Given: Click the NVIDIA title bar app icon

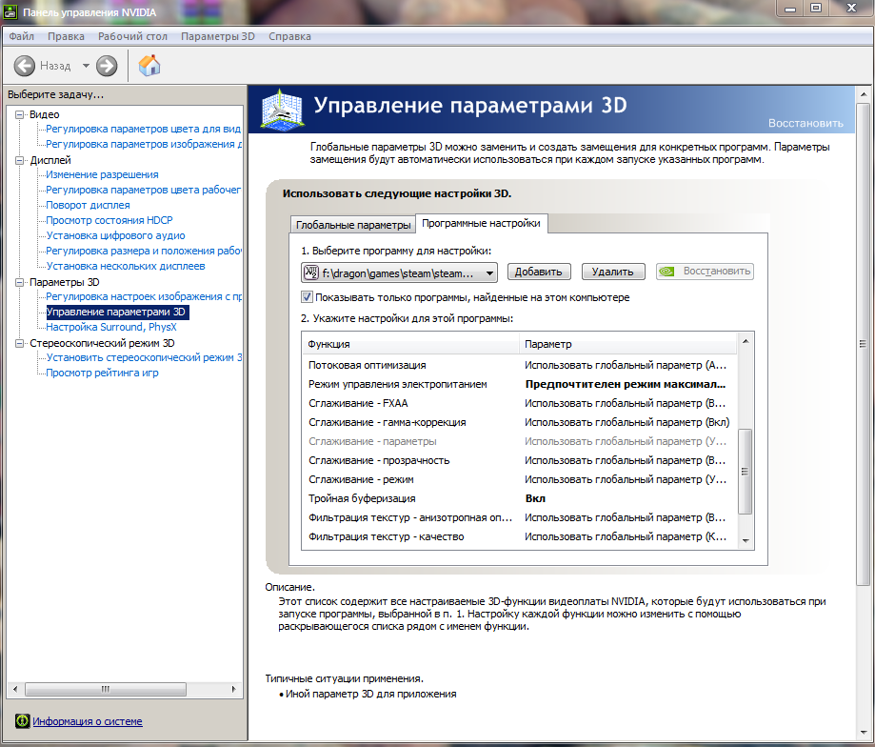Looking at the screenshot, I should pos(10,11).
